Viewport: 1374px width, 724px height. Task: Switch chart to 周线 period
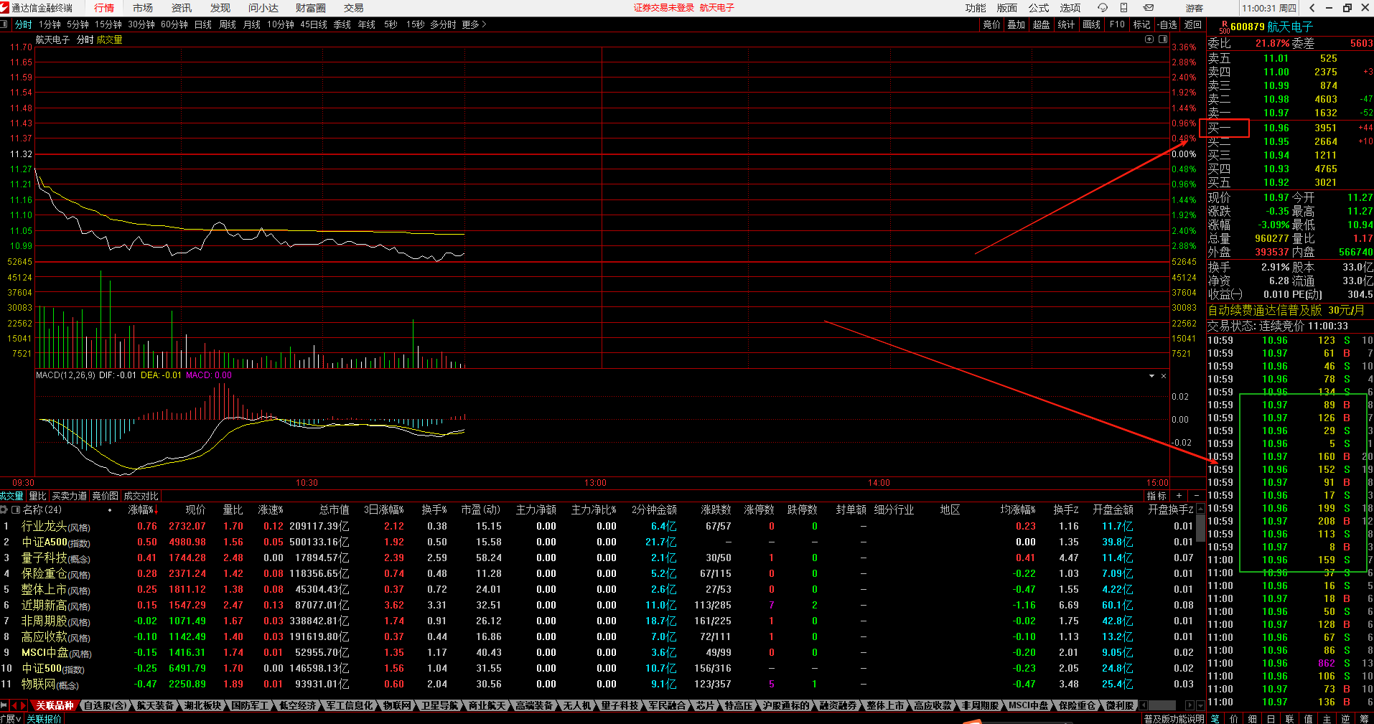point(228,24)
